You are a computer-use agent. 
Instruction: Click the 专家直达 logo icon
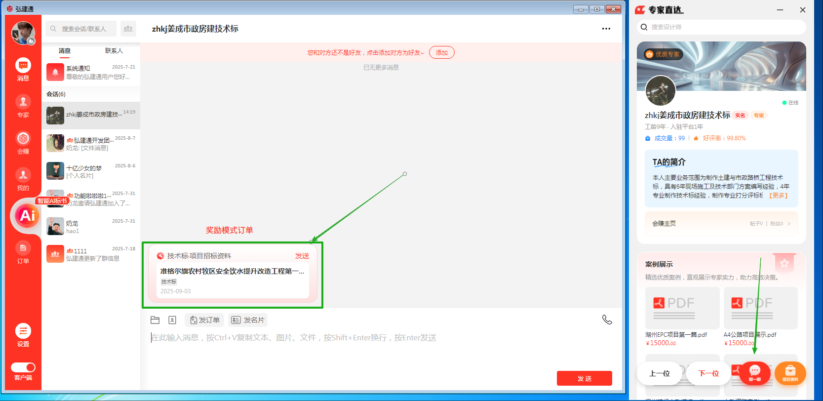click(x=640, y=10)
